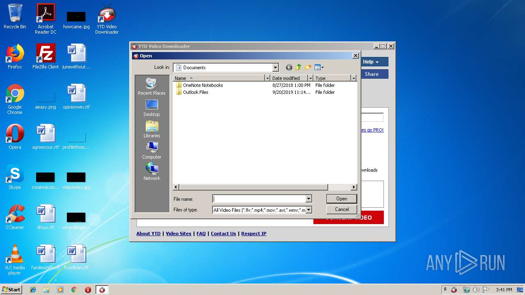Screen dimensions: 525x295
Task: Open the Video Sites link
Action: pos(178,234)
